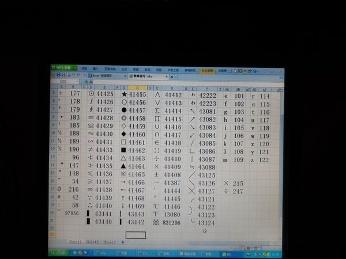
Task: Switch to the Sheet1 worksheet tab
Action: coord(75,242)
